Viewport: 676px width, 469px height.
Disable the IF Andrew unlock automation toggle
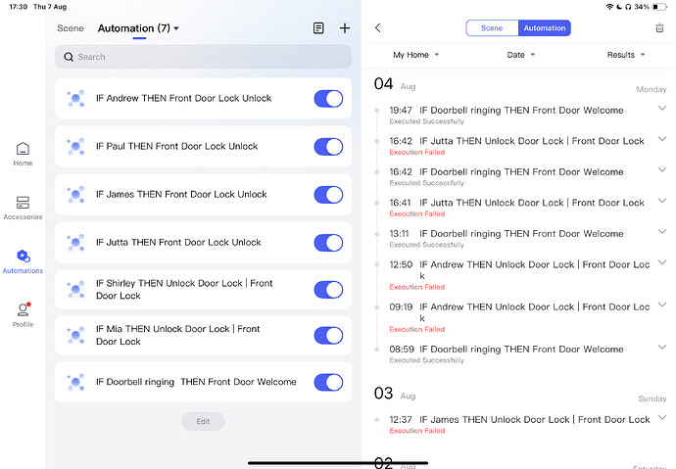tap(328, 98)
